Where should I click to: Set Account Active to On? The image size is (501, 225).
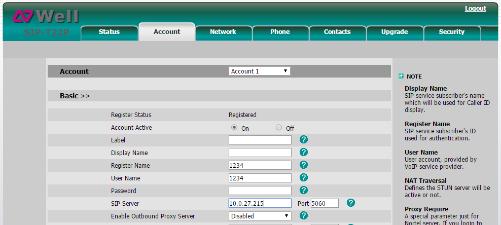click(x=234, y=128)
